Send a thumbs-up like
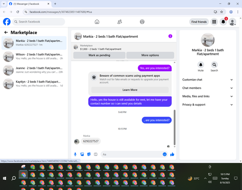242x190 pixels. pyautogui.click(x=172, y=154)
